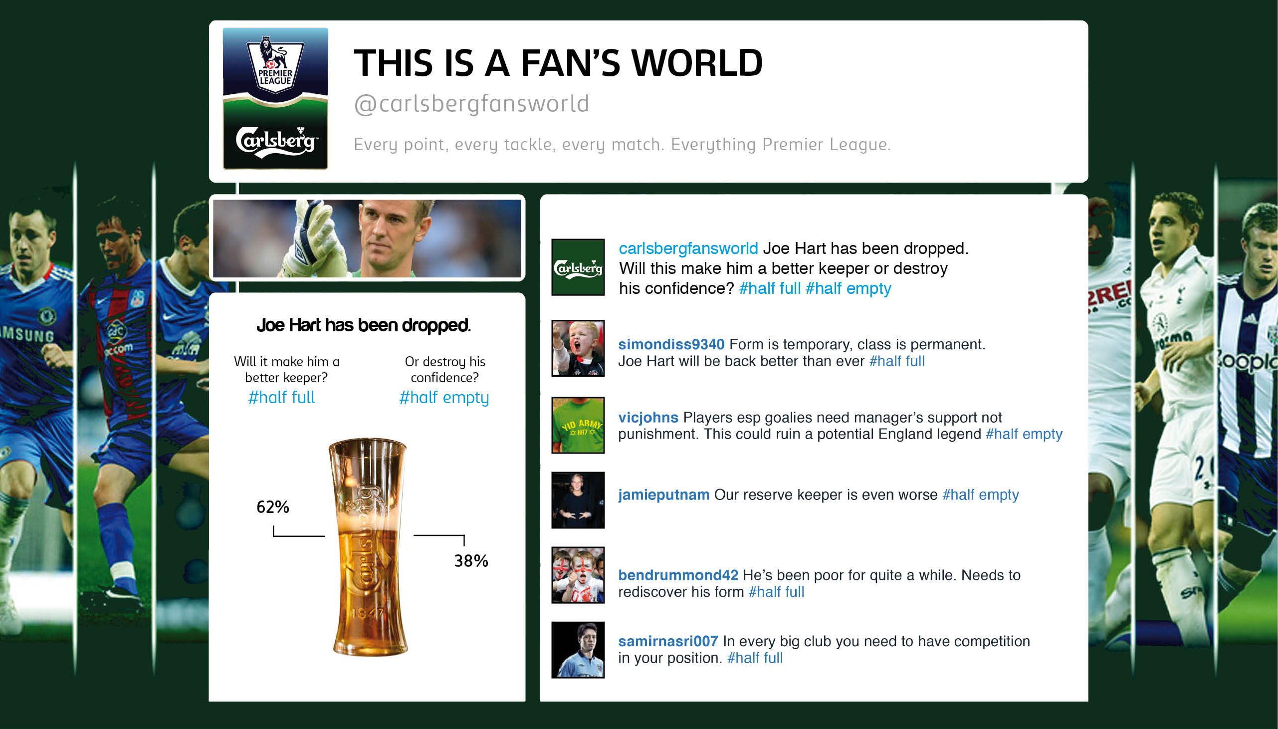Click the samirnasri007 username
1278x729 pixels.
(668, 641)
